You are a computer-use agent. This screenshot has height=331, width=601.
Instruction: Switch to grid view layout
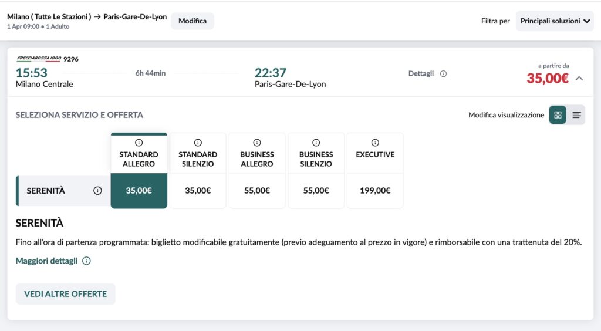[x=558, y=115]
